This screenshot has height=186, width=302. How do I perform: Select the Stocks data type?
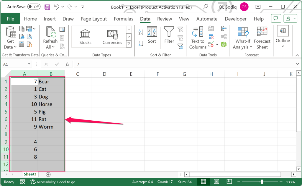(x=85, y=37)
